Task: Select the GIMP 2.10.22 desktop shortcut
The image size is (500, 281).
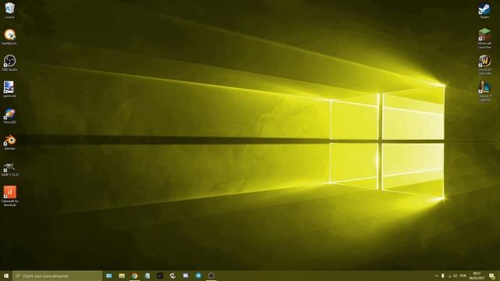Action: 9,169
